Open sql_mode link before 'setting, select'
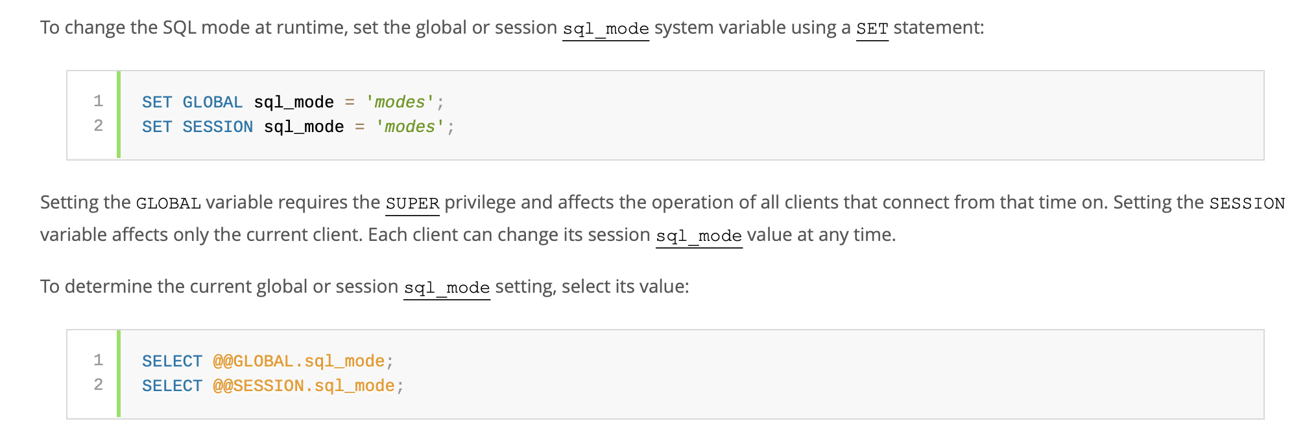 tap(447, 288)
